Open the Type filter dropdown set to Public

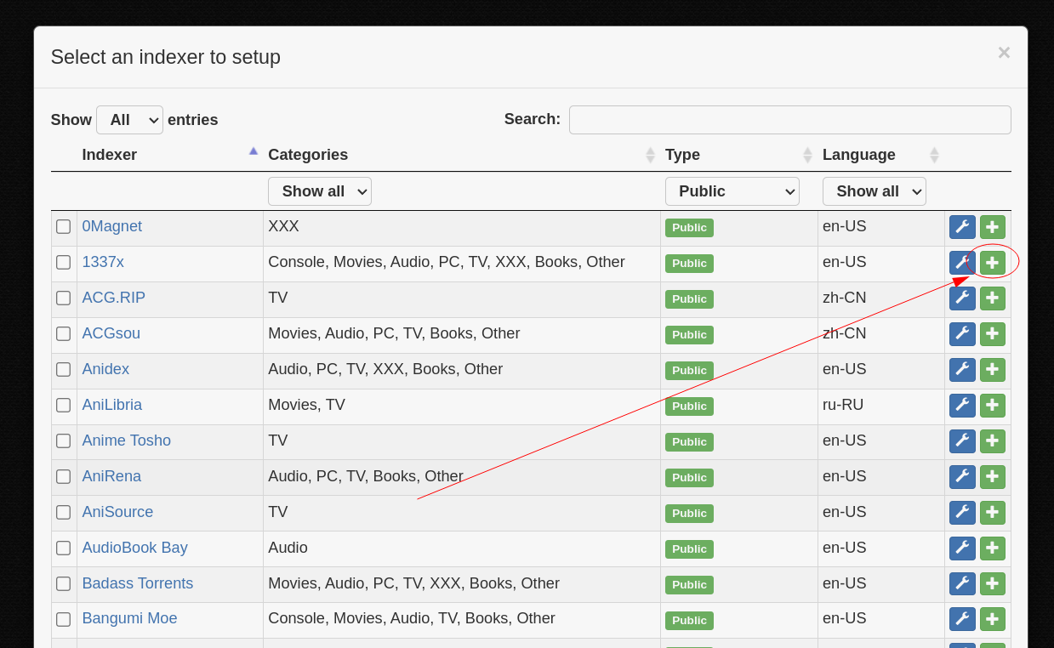pos(732,191)
